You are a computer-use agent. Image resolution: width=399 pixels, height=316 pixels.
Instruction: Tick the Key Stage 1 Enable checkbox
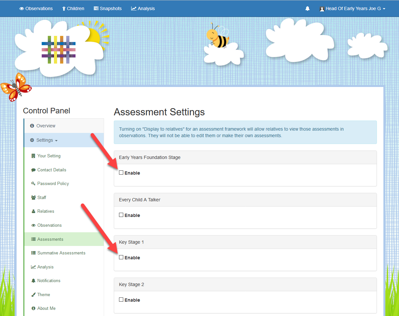click(121, 257)
